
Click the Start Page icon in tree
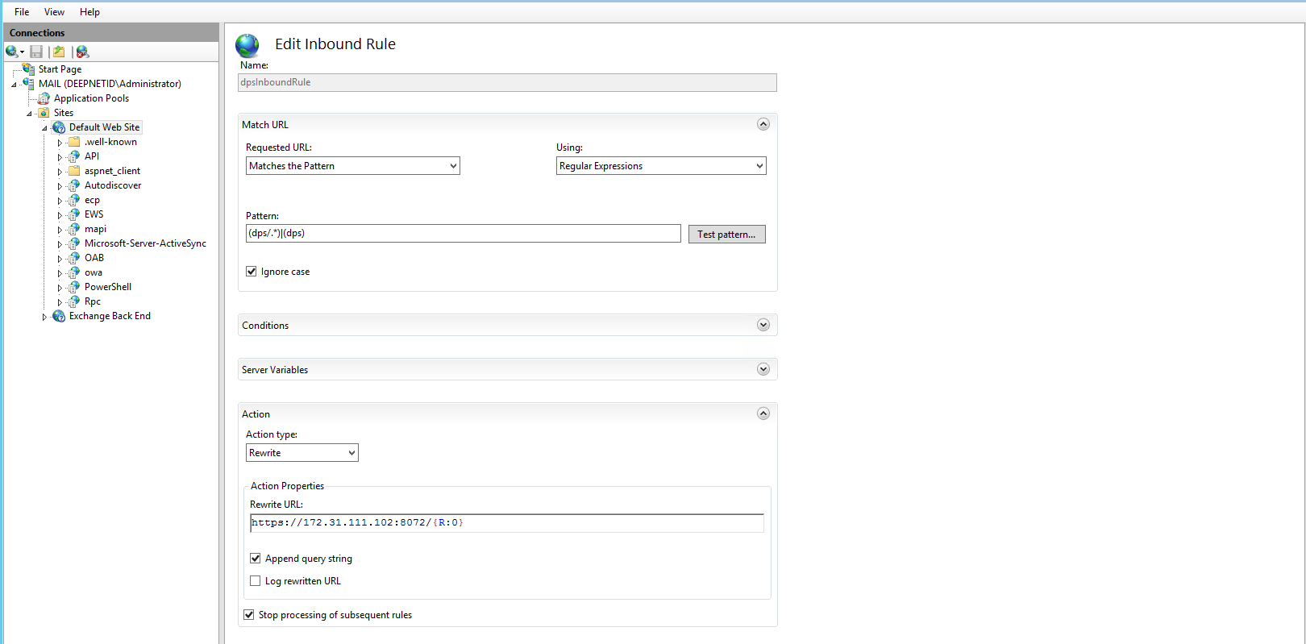click(x=29, y=69)
